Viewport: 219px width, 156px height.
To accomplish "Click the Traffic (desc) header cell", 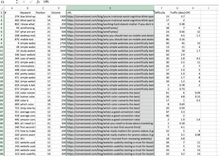I will (x=177, y=13).
